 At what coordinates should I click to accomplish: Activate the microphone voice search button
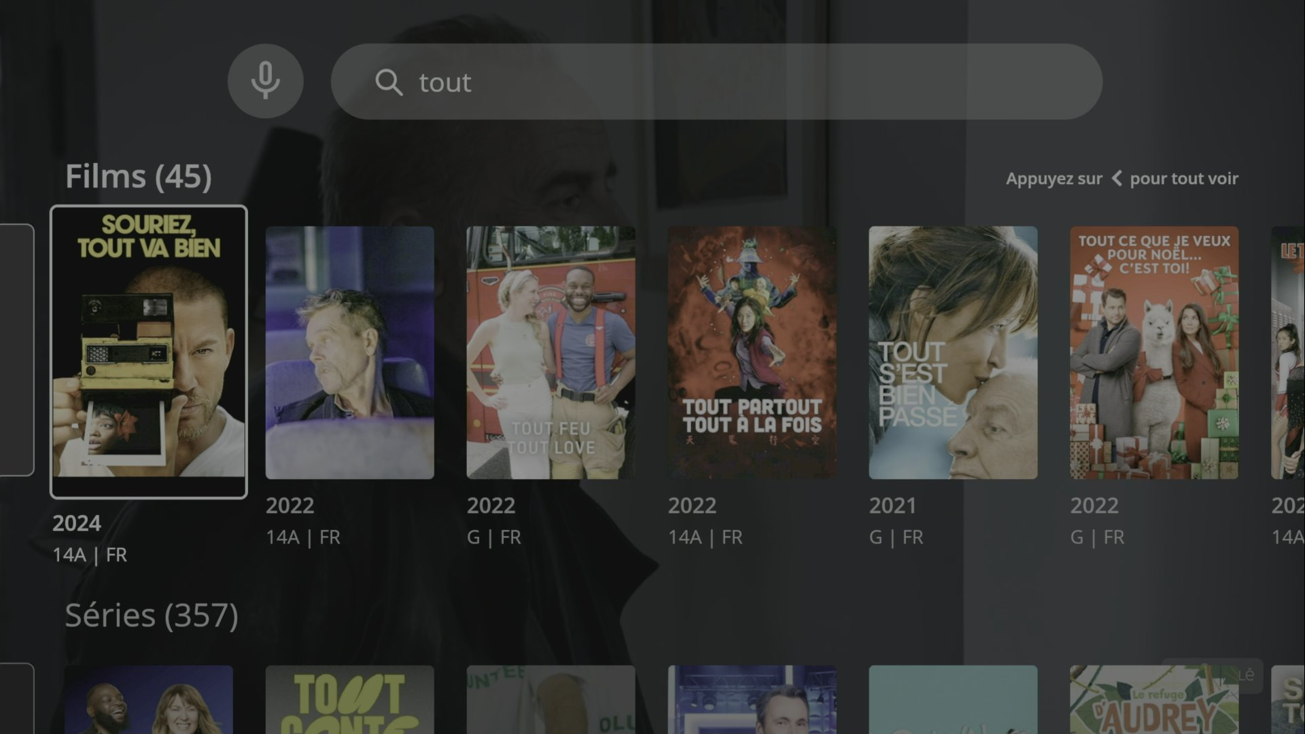coord(265,82)
